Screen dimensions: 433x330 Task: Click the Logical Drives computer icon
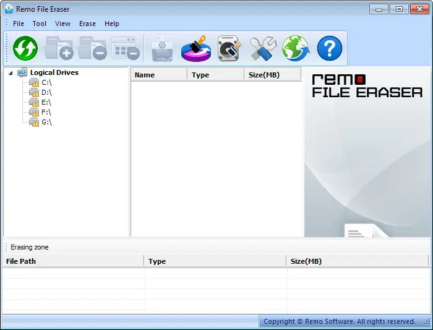22,72
